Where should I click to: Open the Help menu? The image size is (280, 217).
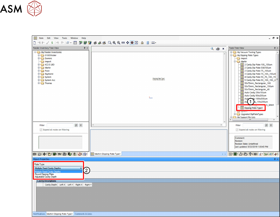[84, 38]
